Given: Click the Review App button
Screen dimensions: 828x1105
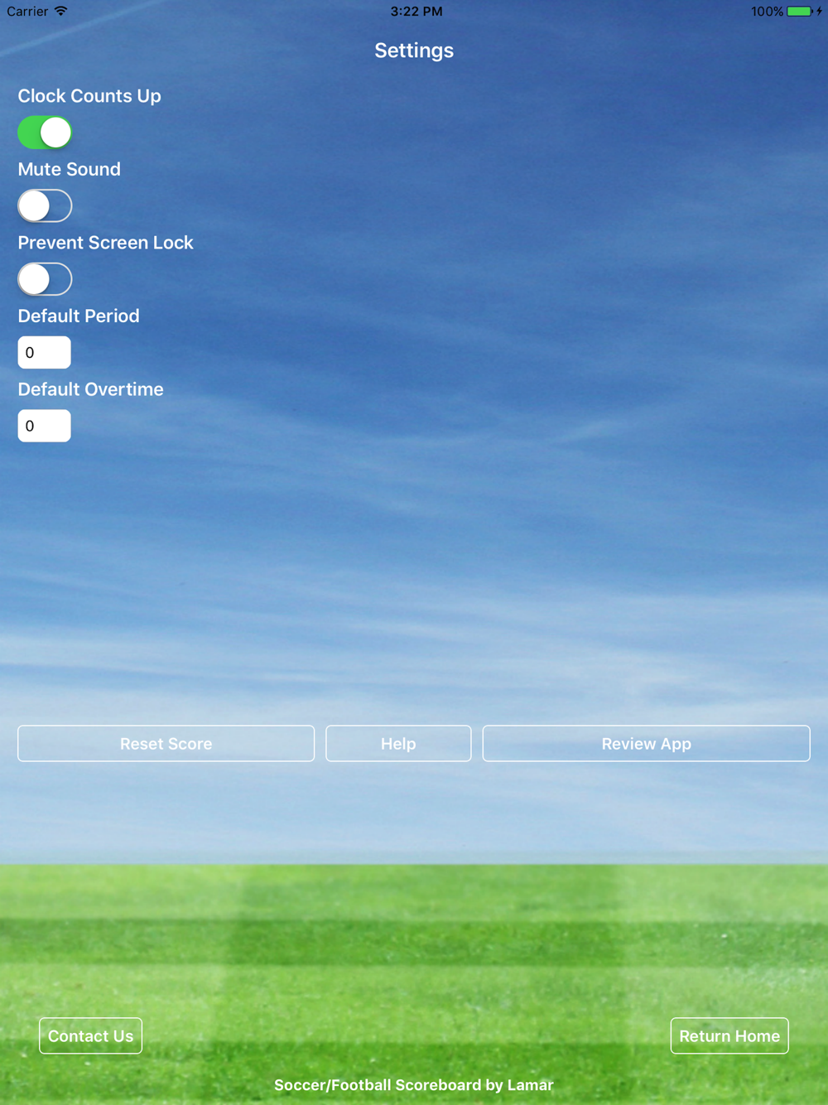Looking at the screenshot, I should [646, 744].
